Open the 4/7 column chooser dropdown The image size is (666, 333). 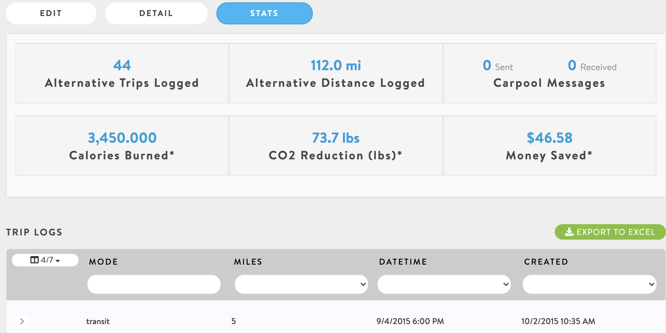tap(45, 260)
